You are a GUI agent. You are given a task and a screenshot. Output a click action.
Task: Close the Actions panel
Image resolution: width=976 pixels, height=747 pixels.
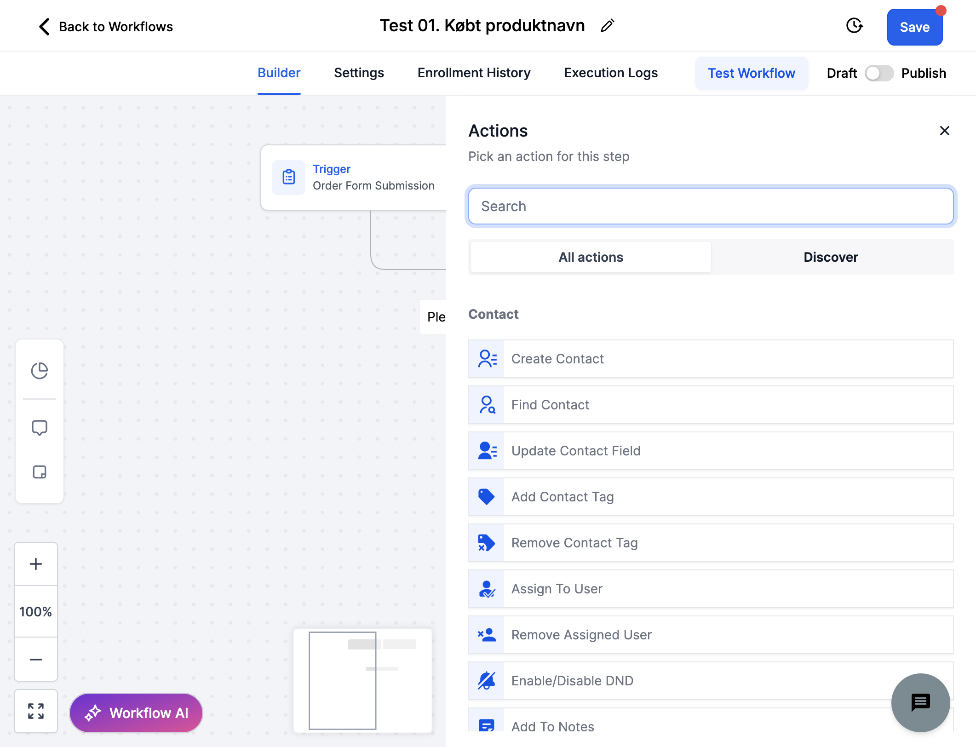[944, 131]
